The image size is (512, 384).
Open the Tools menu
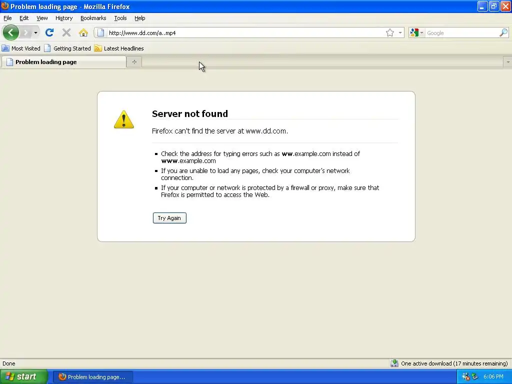click(120, 18)
